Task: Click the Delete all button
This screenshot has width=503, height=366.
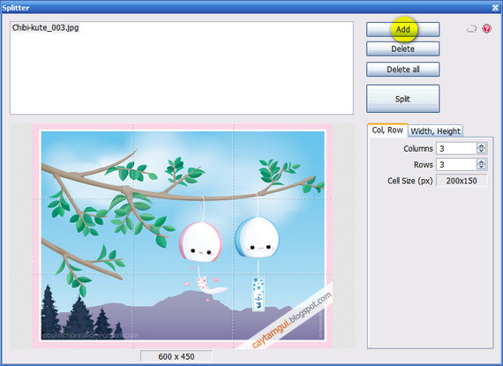Action: pos(403,69)
